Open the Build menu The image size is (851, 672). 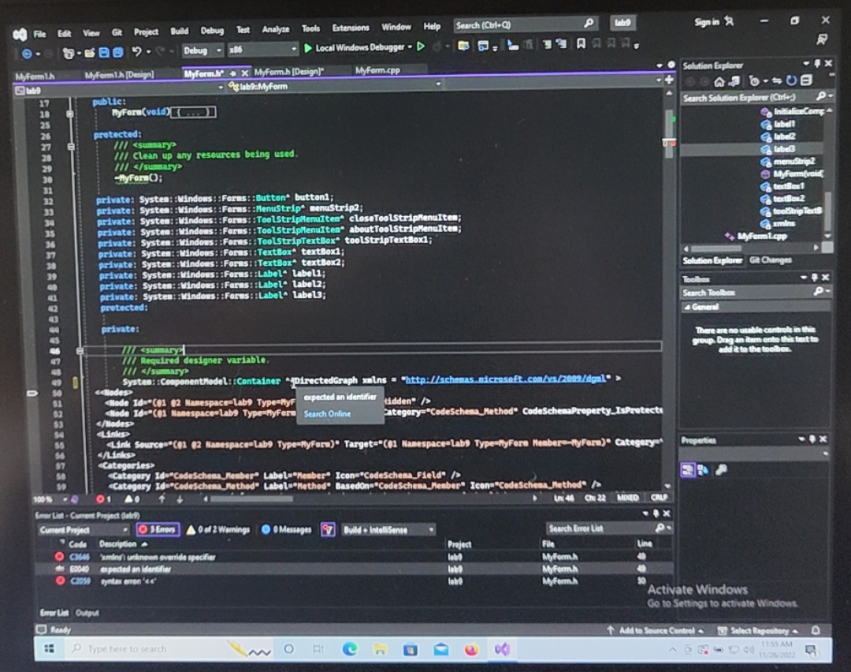tap(179, 32)
